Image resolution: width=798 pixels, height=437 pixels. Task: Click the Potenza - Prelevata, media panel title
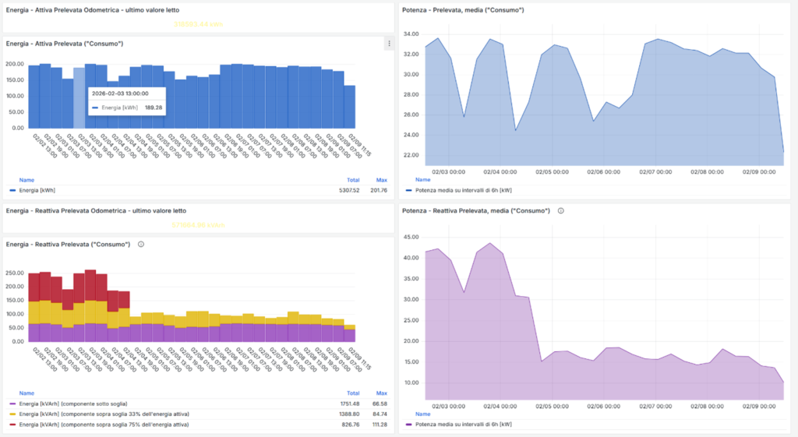pyautogui.click(x=464, y=10)
